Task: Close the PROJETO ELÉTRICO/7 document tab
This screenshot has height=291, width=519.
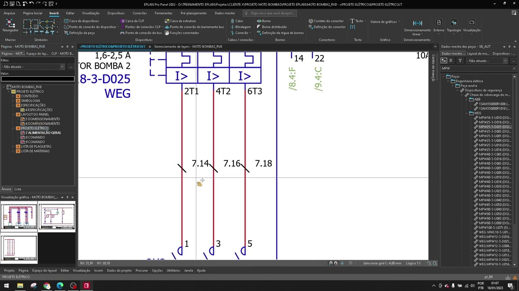Action: 150,46
